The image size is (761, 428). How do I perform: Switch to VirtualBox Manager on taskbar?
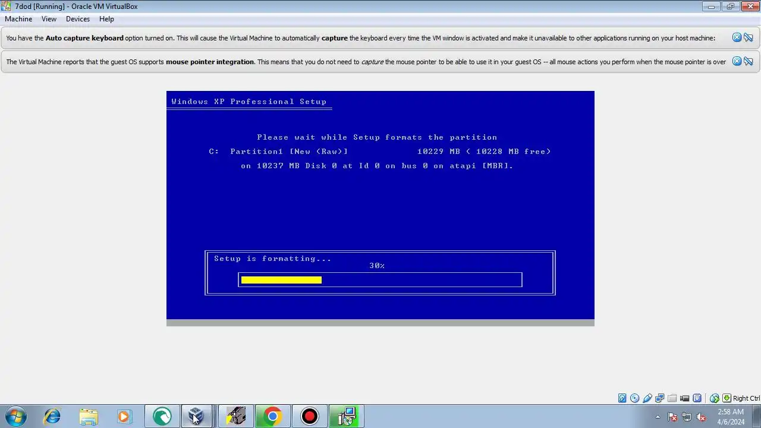(197, 416)
